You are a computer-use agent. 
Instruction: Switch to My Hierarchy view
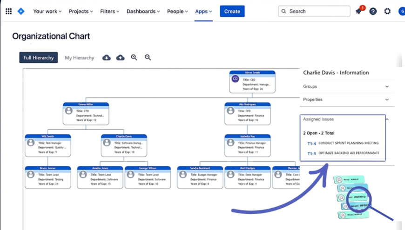pos(79,58)
